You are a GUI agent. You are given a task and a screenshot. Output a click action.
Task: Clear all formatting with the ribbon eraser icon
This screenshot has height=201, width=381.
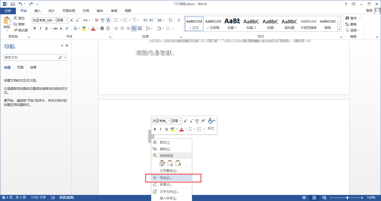click(96, 20)
